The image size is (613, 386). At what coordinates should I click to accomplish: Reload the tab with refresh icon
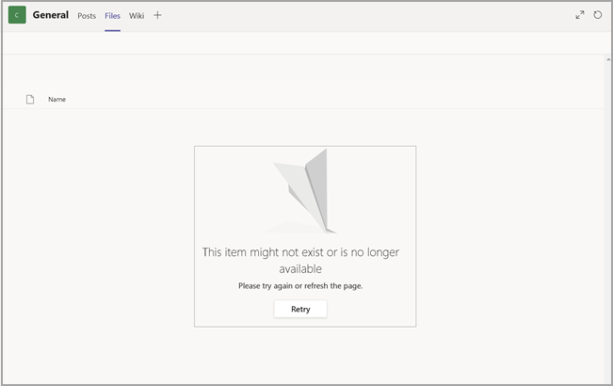coord(597,15)
